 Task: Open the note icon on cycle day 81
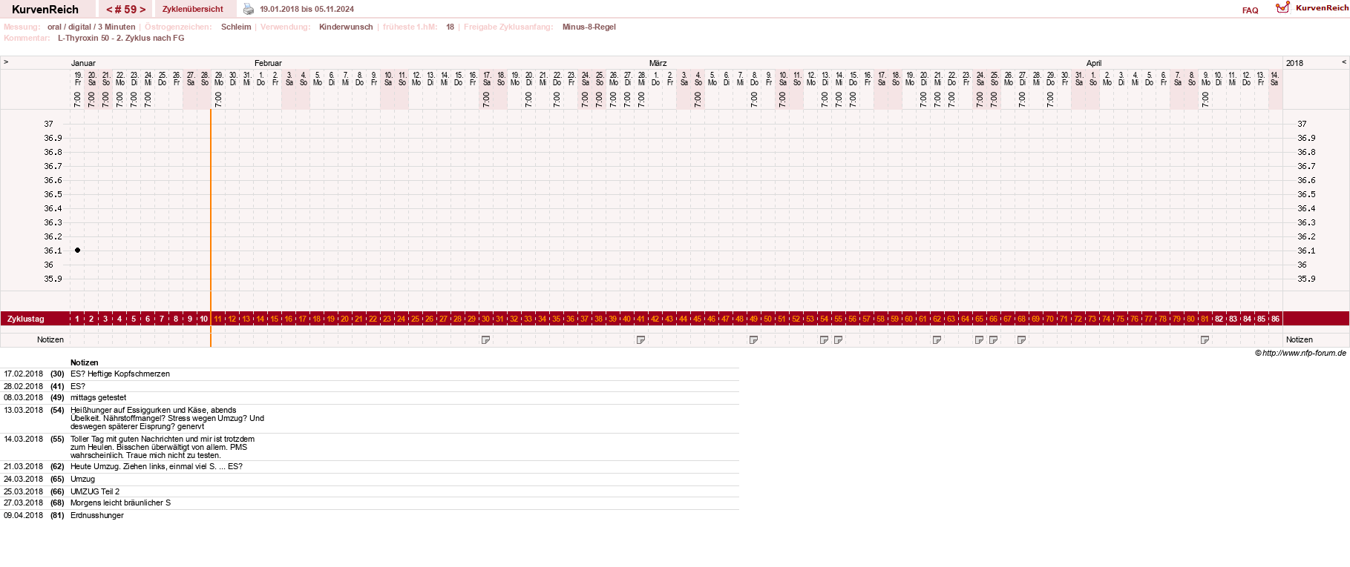(1205, 339)
